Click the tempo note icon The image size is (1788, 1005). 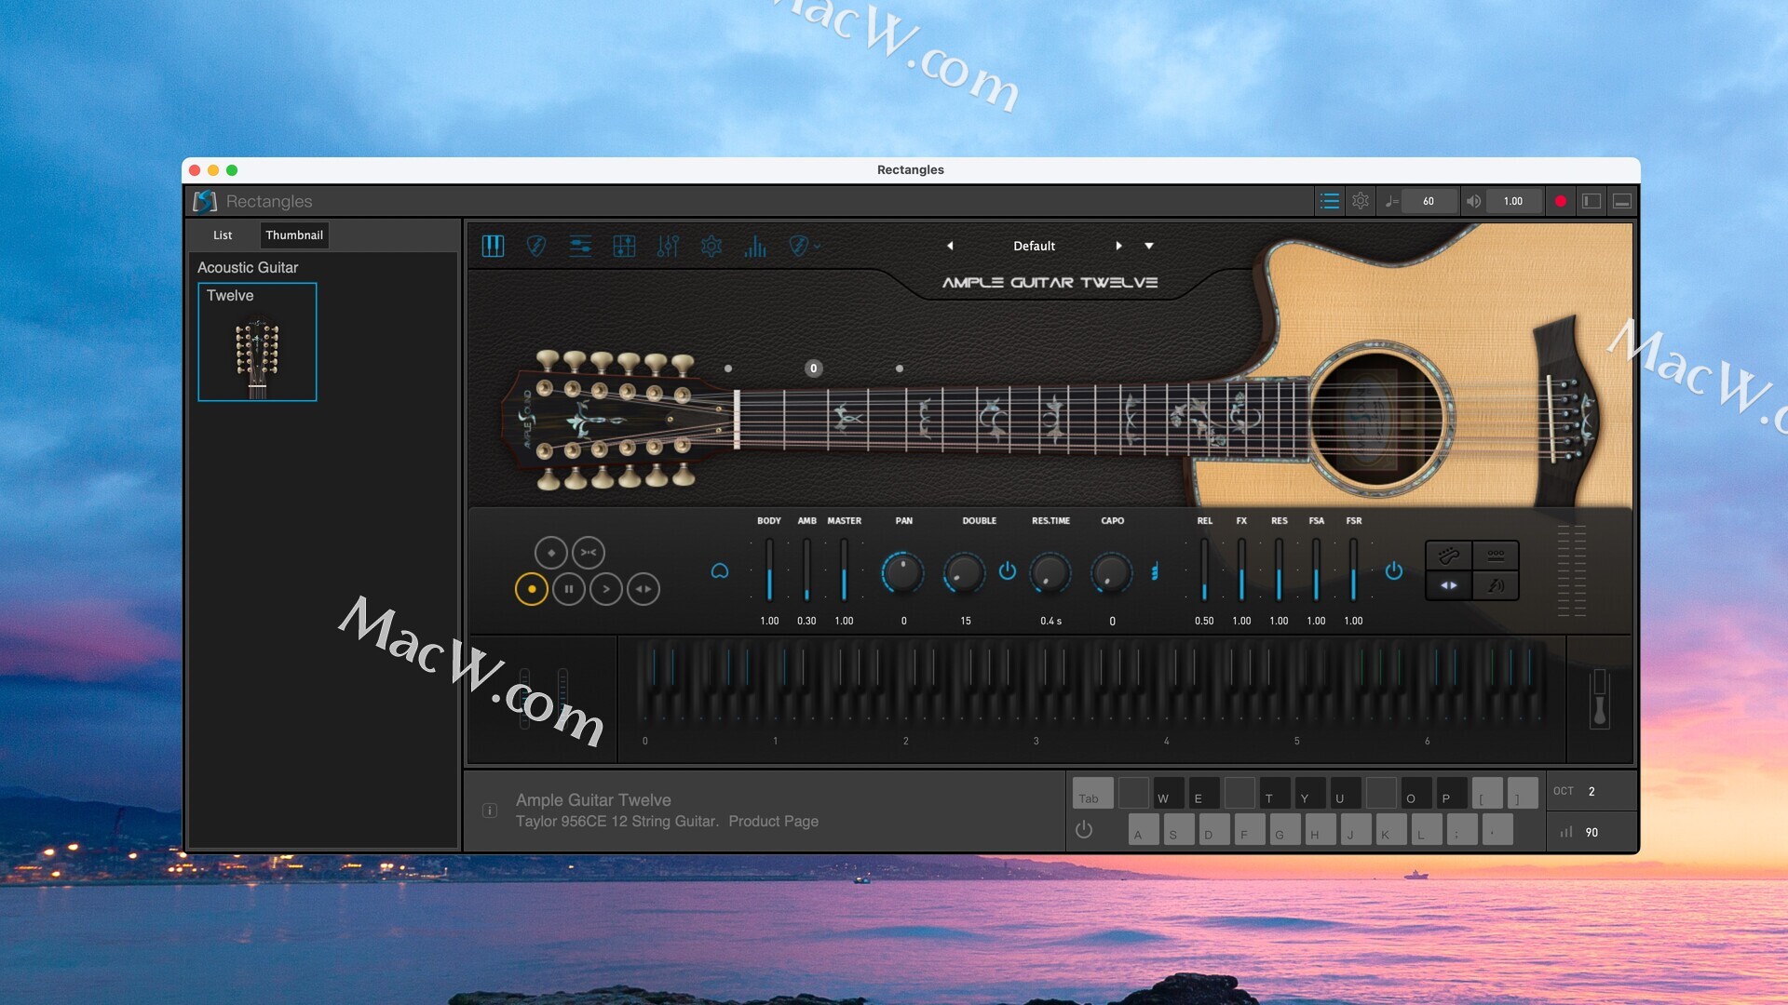click(1391, 201)
